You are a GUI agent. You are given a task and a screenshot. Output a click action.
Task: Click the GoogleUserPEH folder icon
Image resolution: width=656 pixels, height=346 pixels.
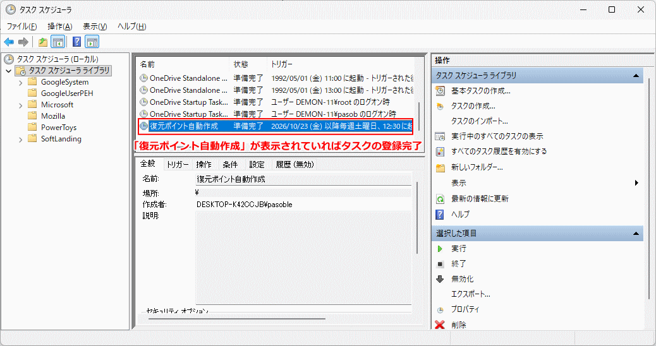pyautogui.click(x=32, y=93)
